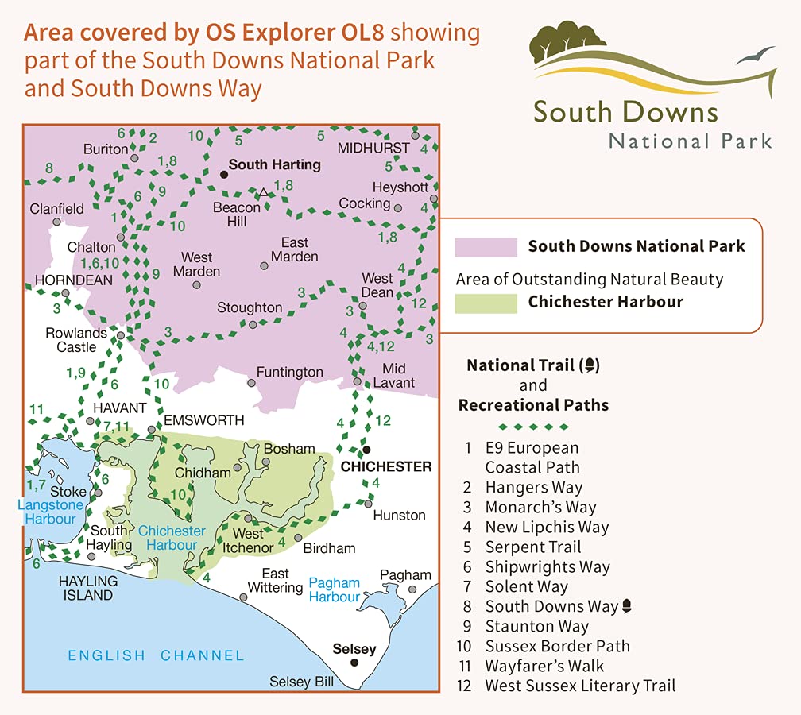The image size is (801, 715).
Task: Click the black dot marking Chichester
Action: tap(366, 450)
